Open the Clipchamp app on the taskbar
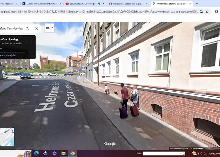The width and height of the screenshot is (220, 157). (x=54, y=153)
